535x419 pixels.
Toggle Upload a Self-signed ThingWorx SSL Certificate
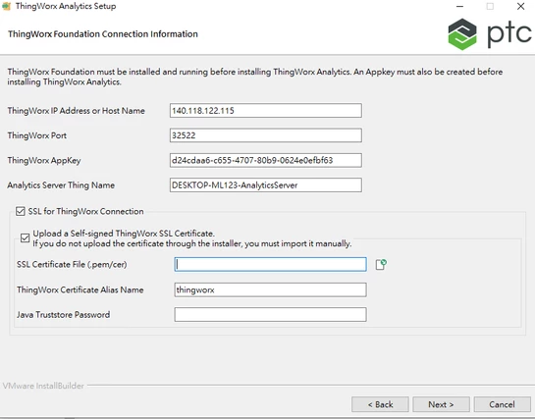[x=25, y=237]
